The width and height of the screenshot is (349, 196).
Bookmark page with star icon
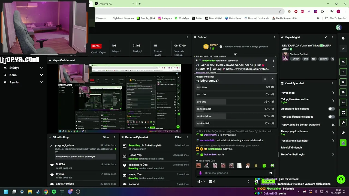280,11
